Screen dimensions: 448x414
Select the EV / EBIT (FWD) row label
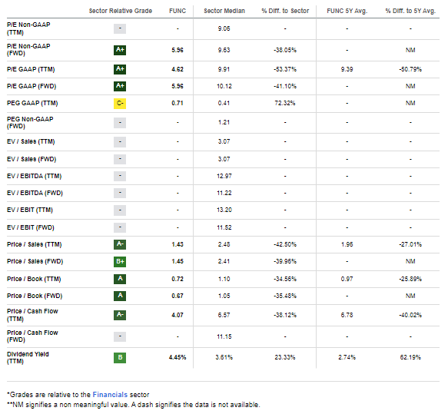(x=31, y=227)
